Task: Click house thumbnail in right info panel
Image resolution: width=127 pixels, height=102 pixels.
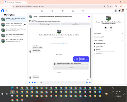Action: click(x=108, y=18)
